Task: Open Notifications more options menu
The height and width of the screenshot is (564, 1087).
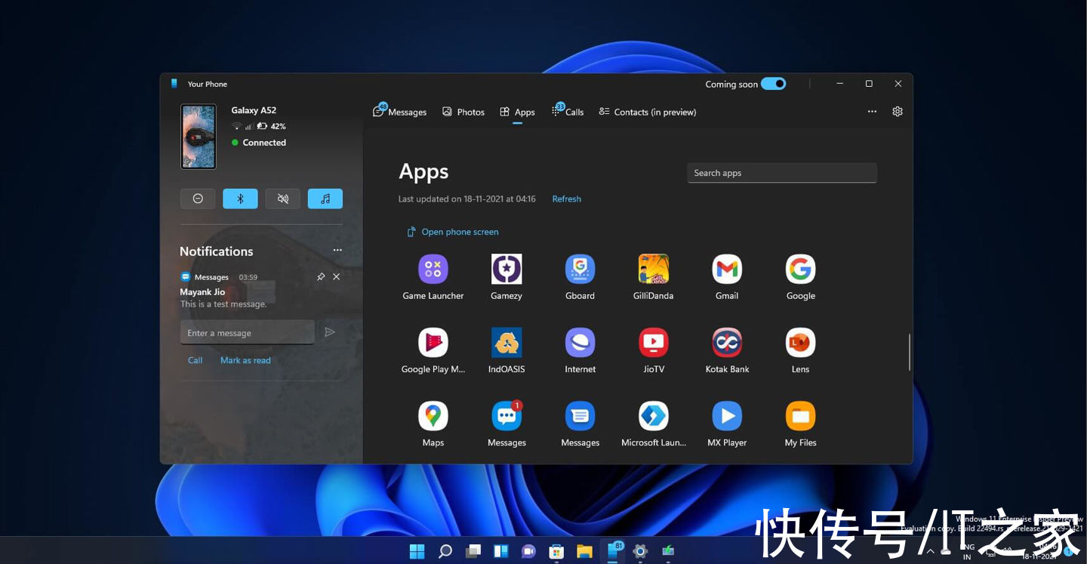Action: [337, 250]
